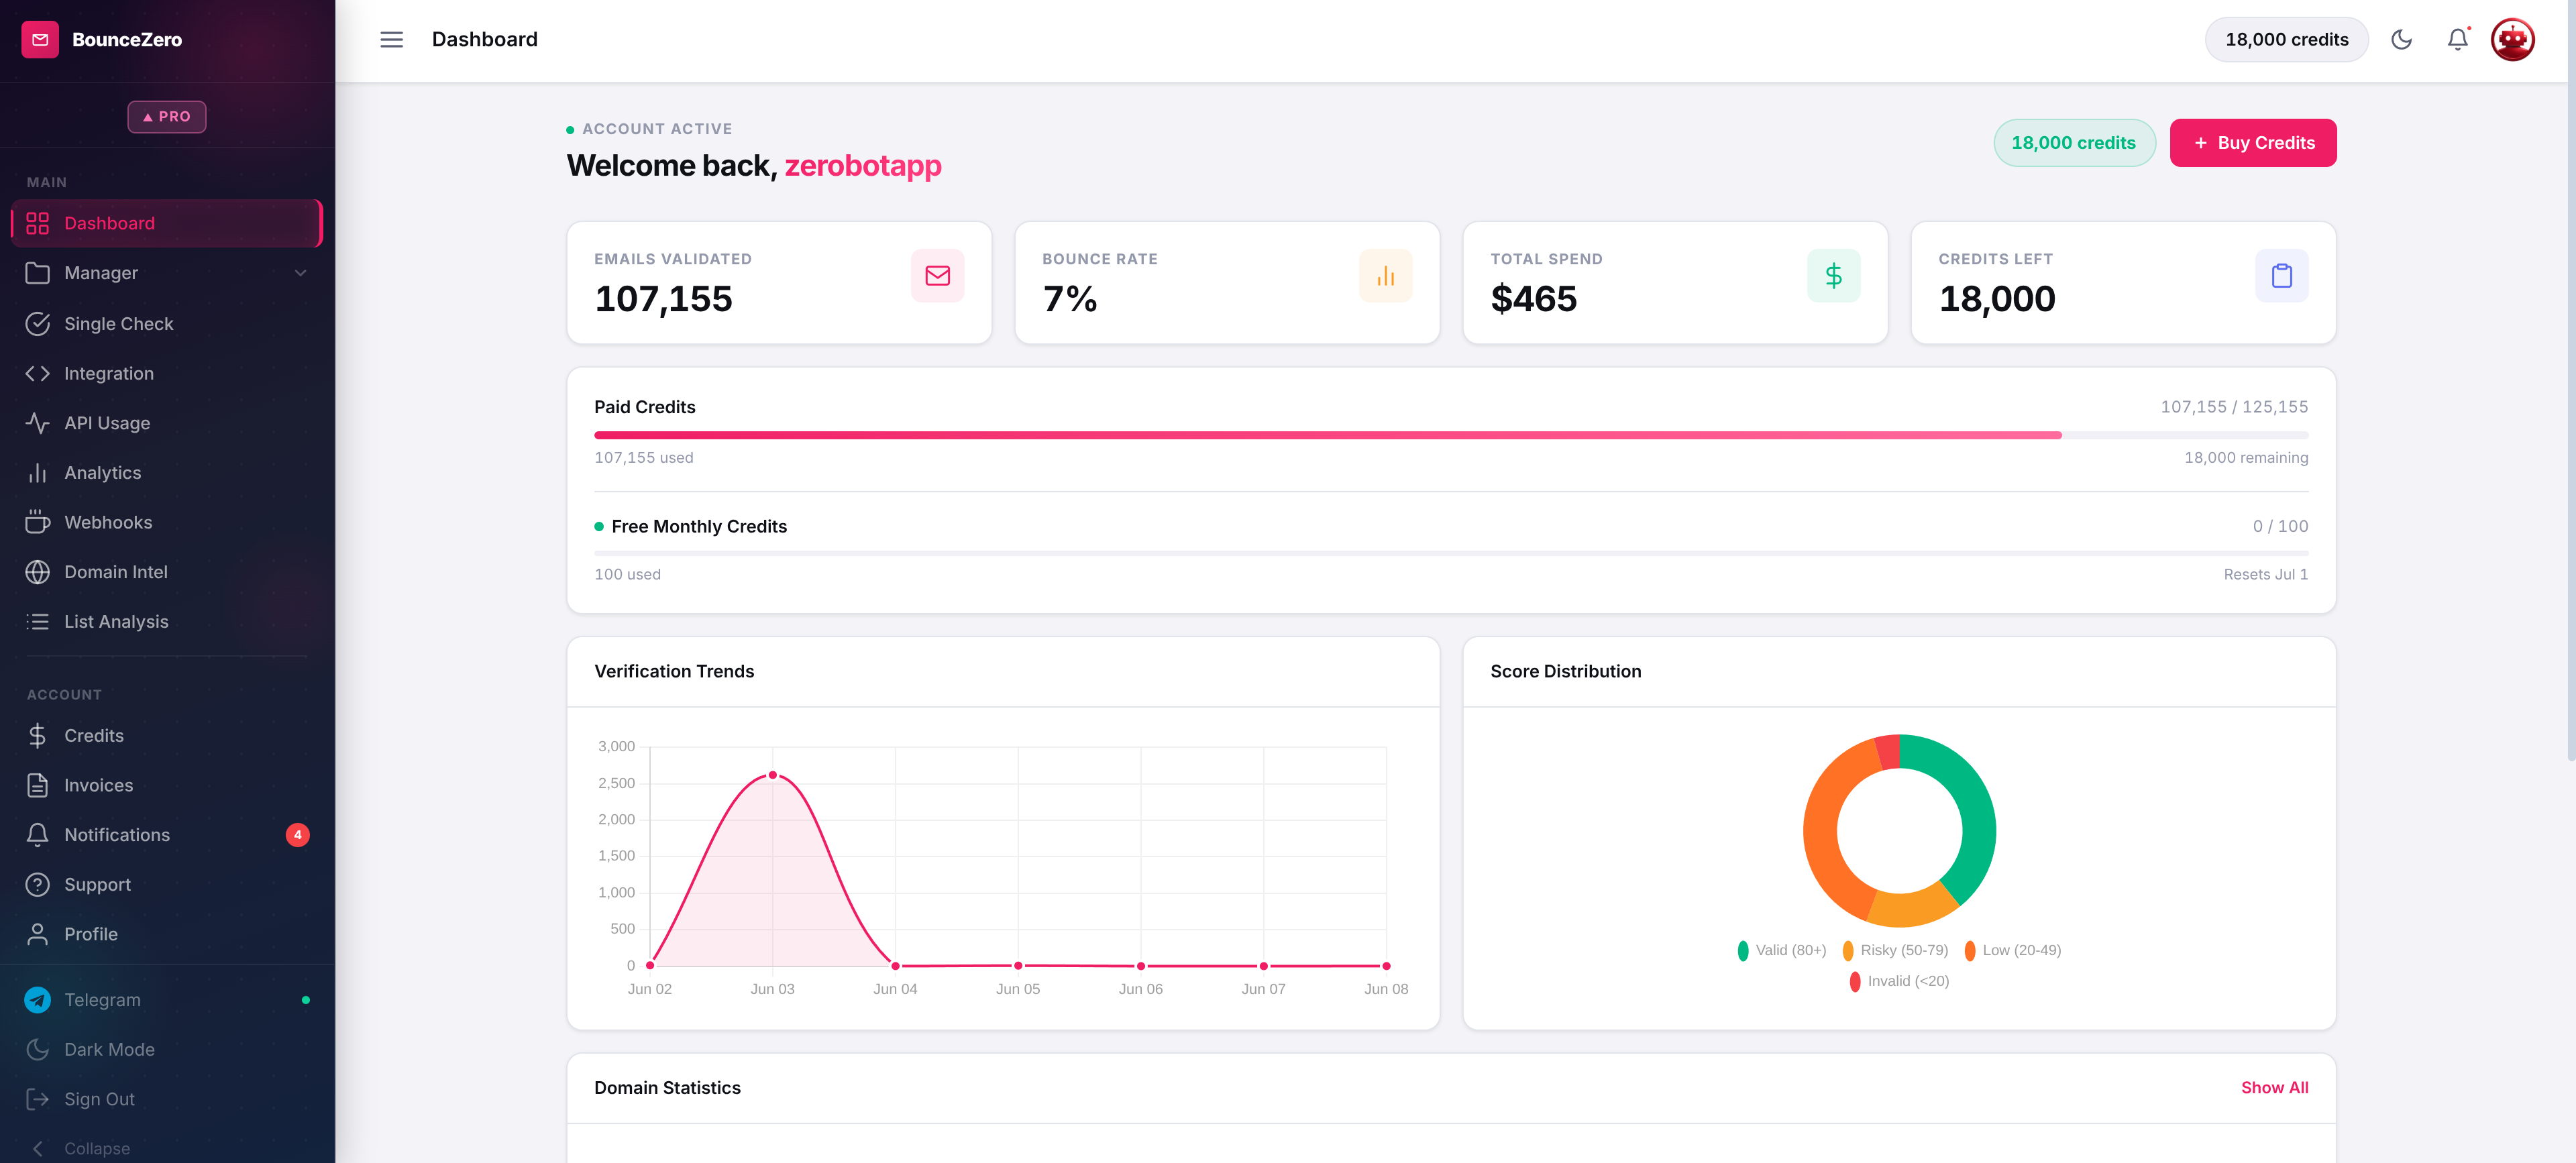Viewport: 2576px width, 1163px height.
Task: Click the Paid Credits progress bar
Action: tap(1451, 435)
